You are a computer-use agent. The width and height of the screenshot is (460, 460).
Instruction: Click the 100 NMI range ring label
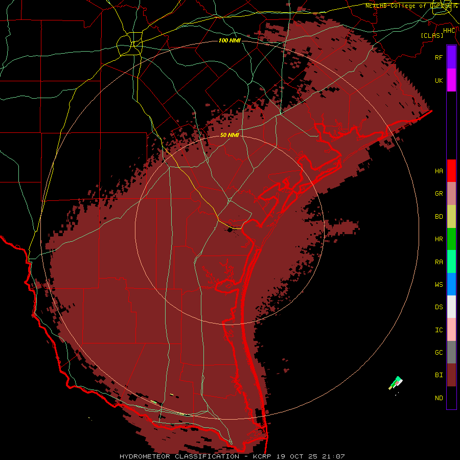tap(229, 40)
